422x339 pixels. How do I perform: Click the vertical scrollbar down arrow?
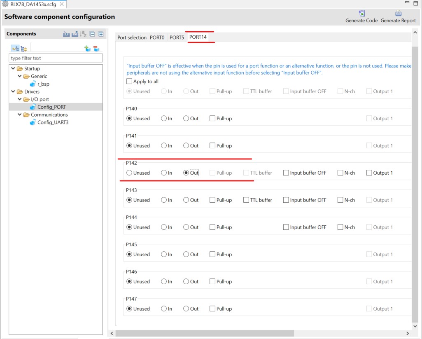click(x=415, y=326)
